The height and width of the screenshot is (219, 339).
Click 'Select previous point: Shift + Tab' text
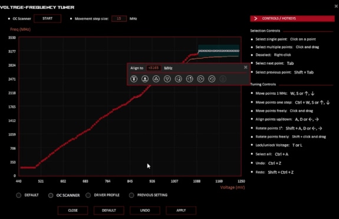(x=284, y=72)
